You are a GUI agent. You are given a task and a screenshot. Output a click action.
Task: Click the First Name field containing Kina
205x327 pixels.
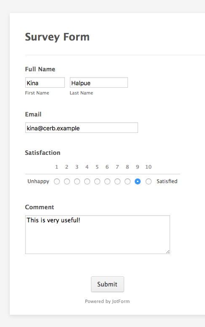coord(45,83)
